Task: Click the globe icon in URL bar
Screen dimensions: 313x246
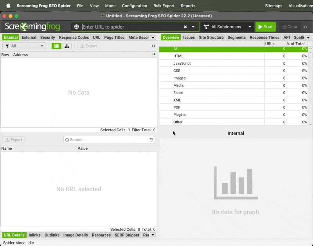Action: pos(77,27)
